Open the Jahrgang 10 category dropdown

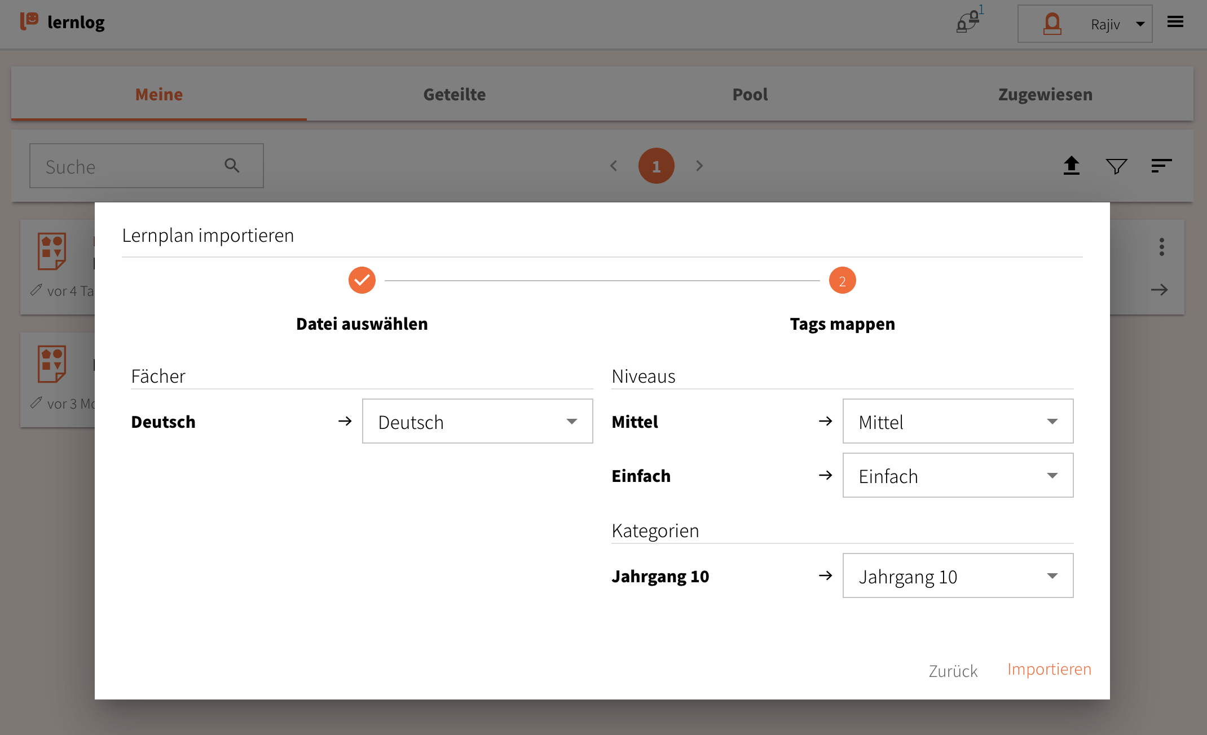(958, 576)
